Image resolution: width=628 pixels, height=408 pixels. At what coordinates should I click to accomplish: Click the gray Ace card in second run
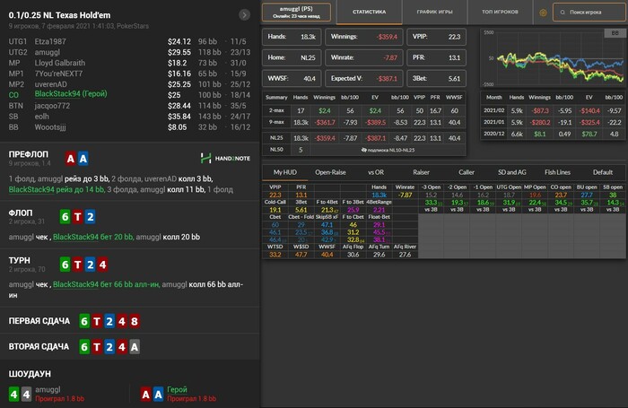(x=135, y=347)
